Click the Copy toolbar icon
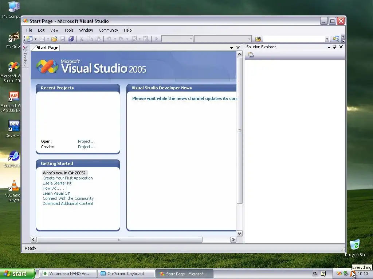This screenshot has height=279, width=373. (90, 39)
